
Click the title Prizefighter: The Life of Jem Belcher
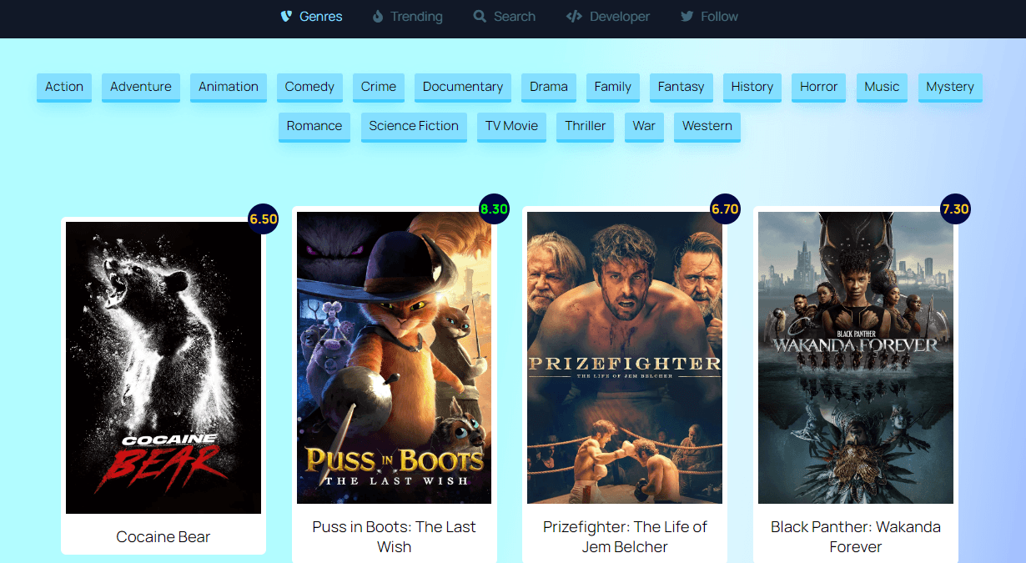point(624,536)
